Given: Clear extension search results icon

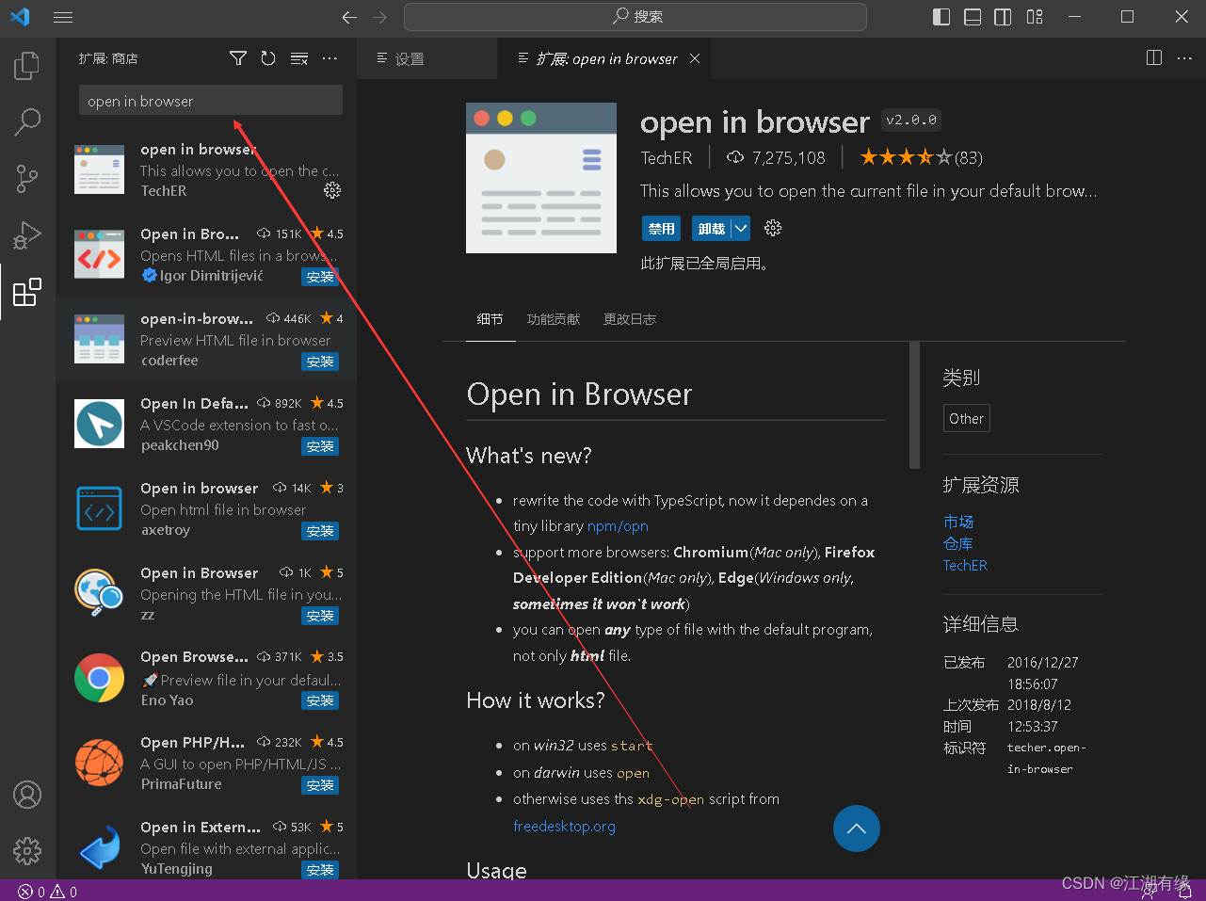Looking at the screenshot, I should tap(299, 58).
